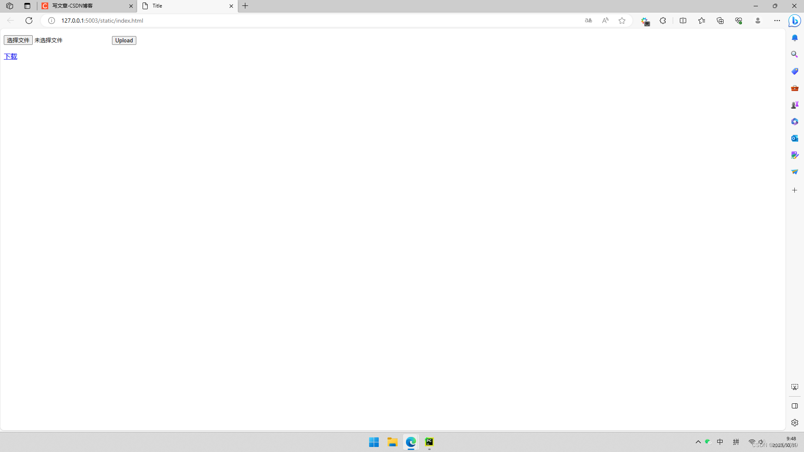This screenshot has height=452, width=804.
Task: Open the user profile icon
Action: pyautogui.click(x=758, y=21)
